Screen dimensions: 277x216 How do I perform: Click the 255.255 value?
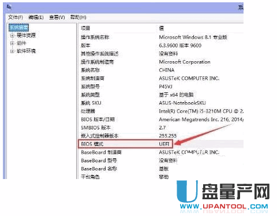tap(167, 136)
